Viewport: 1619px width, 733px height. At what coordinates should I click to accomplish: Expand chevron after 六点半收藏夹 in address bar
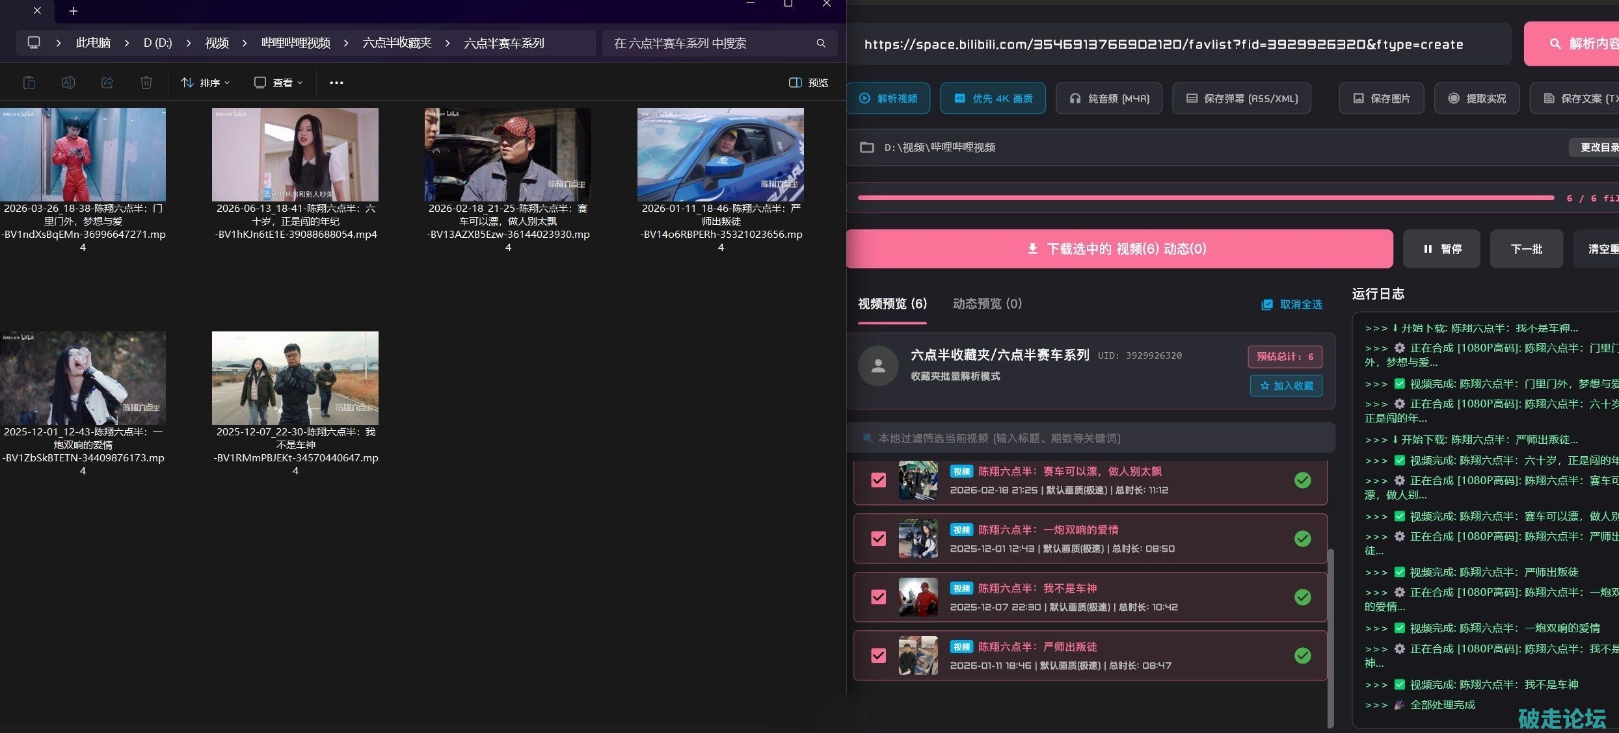[448, 43]
